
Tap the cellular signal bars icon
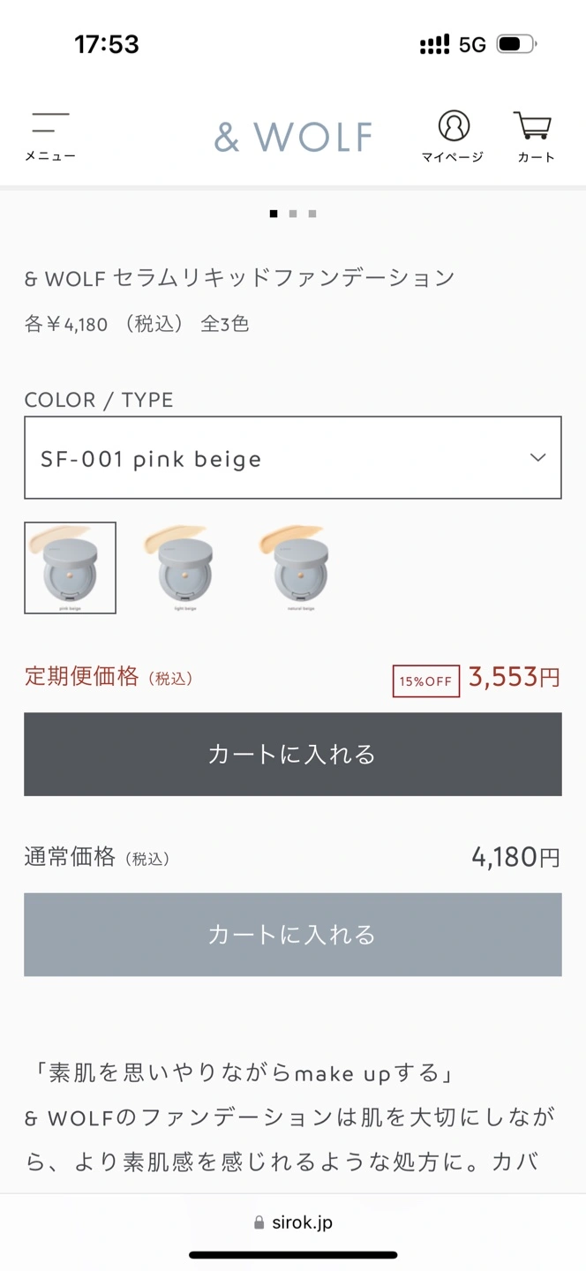tap(434, 45)
